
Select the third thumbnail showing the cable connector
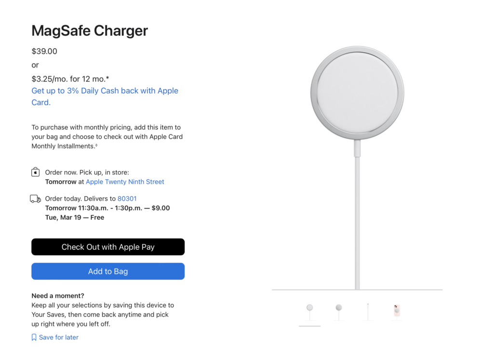[368, 311]
